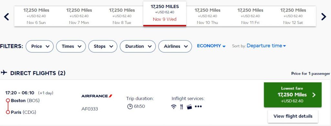The height and width of the screenshot is (126, 331).
Task: Select the Nov 12 Sat date tab
Action: [293, 16]
